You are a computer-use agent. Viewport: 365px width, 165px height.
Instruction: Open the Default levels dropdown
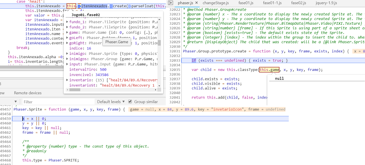(111, 101)
